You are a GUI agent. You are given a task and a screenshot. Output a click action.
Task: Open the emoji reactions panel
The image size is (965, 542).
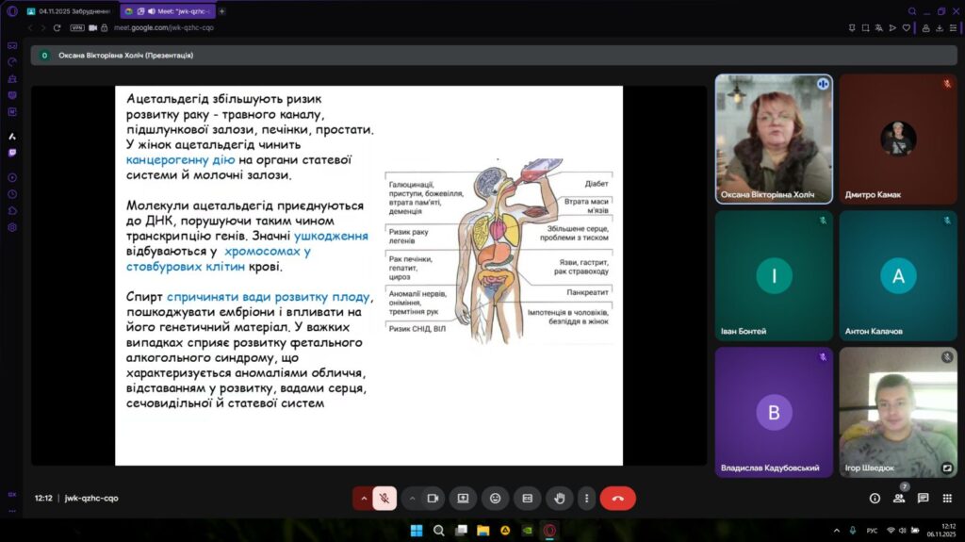tap(496, 498)
